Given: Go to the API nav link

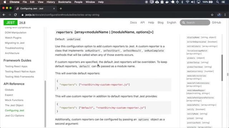Looking at the screenshot, I should coord(142,22).
